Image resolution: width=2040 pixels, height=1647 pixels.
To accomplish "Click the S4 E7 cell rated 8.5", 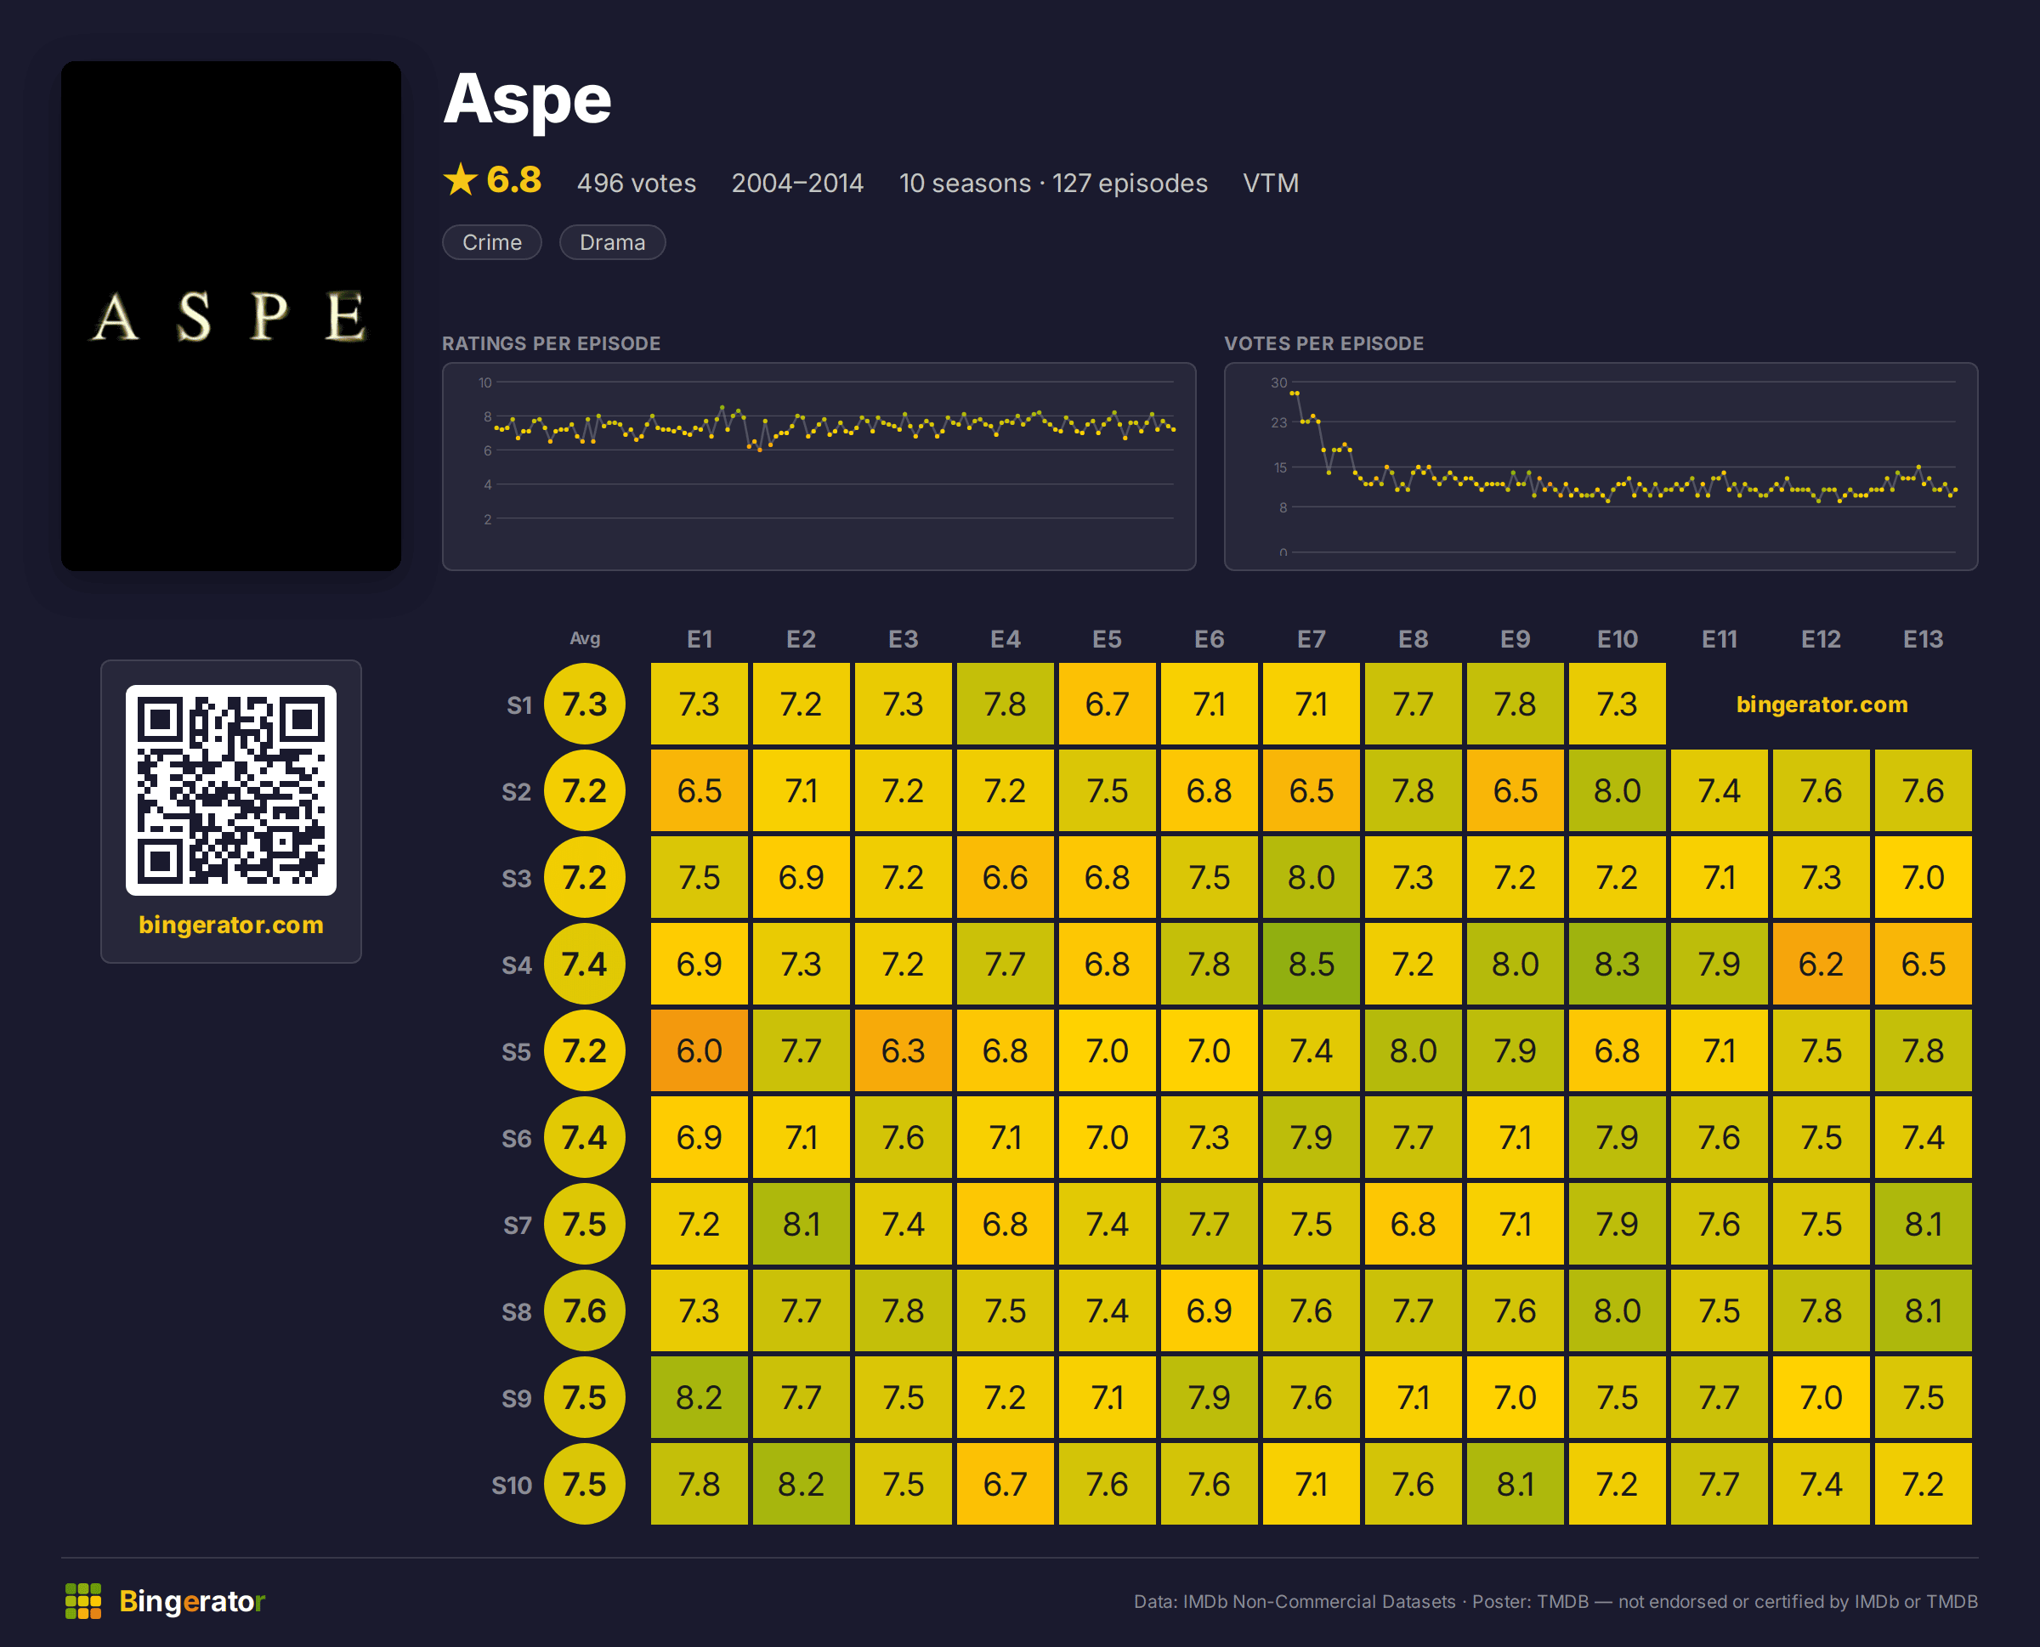I will click(x=1311, y=964).
